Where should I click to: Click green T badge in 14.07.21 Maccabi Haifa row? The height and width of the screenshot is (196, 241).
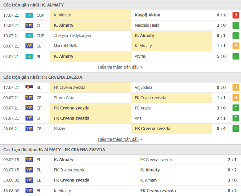point(236,25)
